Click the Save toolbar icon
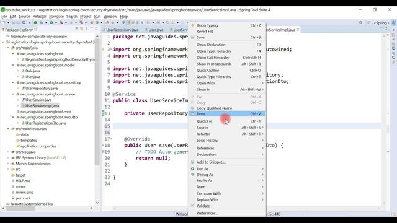This screenshot has width=397, height=223. pyautogui.click(x=13, y=22)
